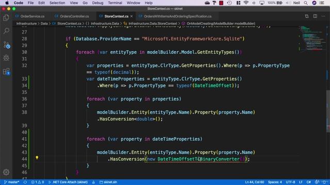
Task: Open Wi-Fi menu bar icon
Action: click(x=246, y=3)
